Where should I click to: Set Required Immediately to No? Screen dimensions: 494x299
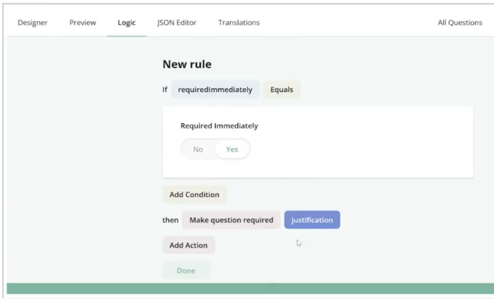click(198, 149)
